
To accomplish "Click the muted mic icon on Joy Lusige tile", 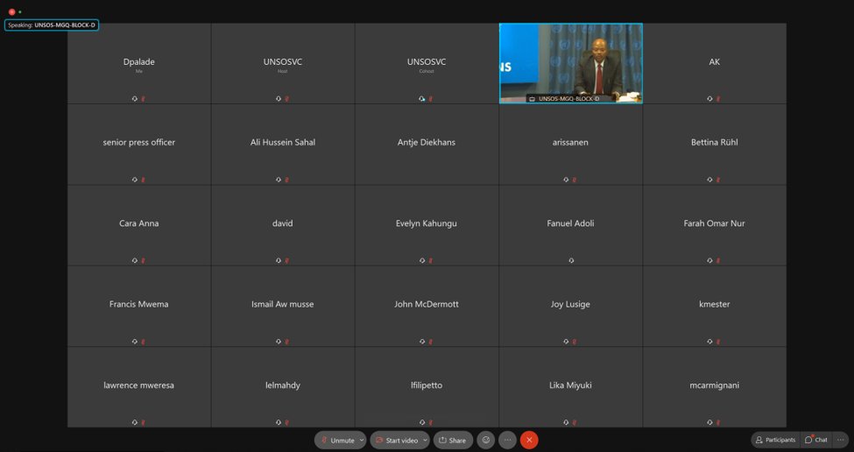I will pyautogui.click(x=575, y=342).
